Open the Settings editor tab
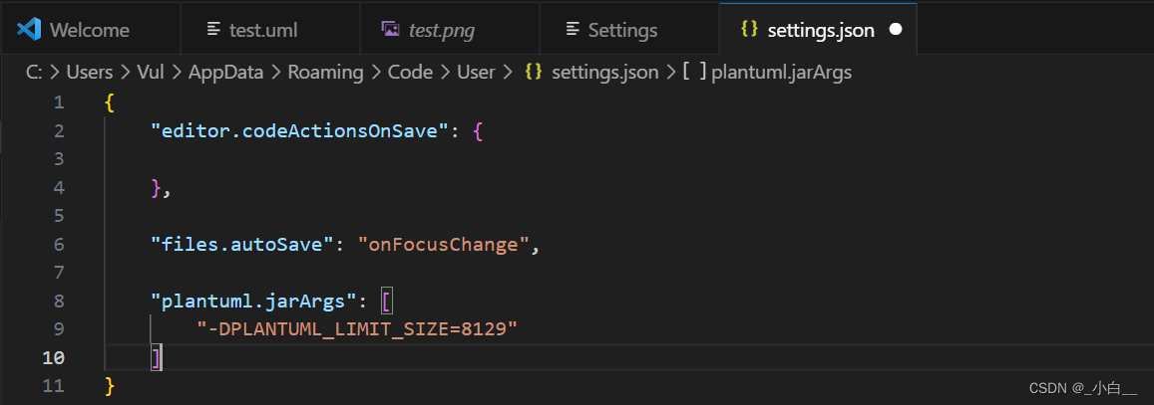Screen dimensions: 1154x405 click(622, 30)
